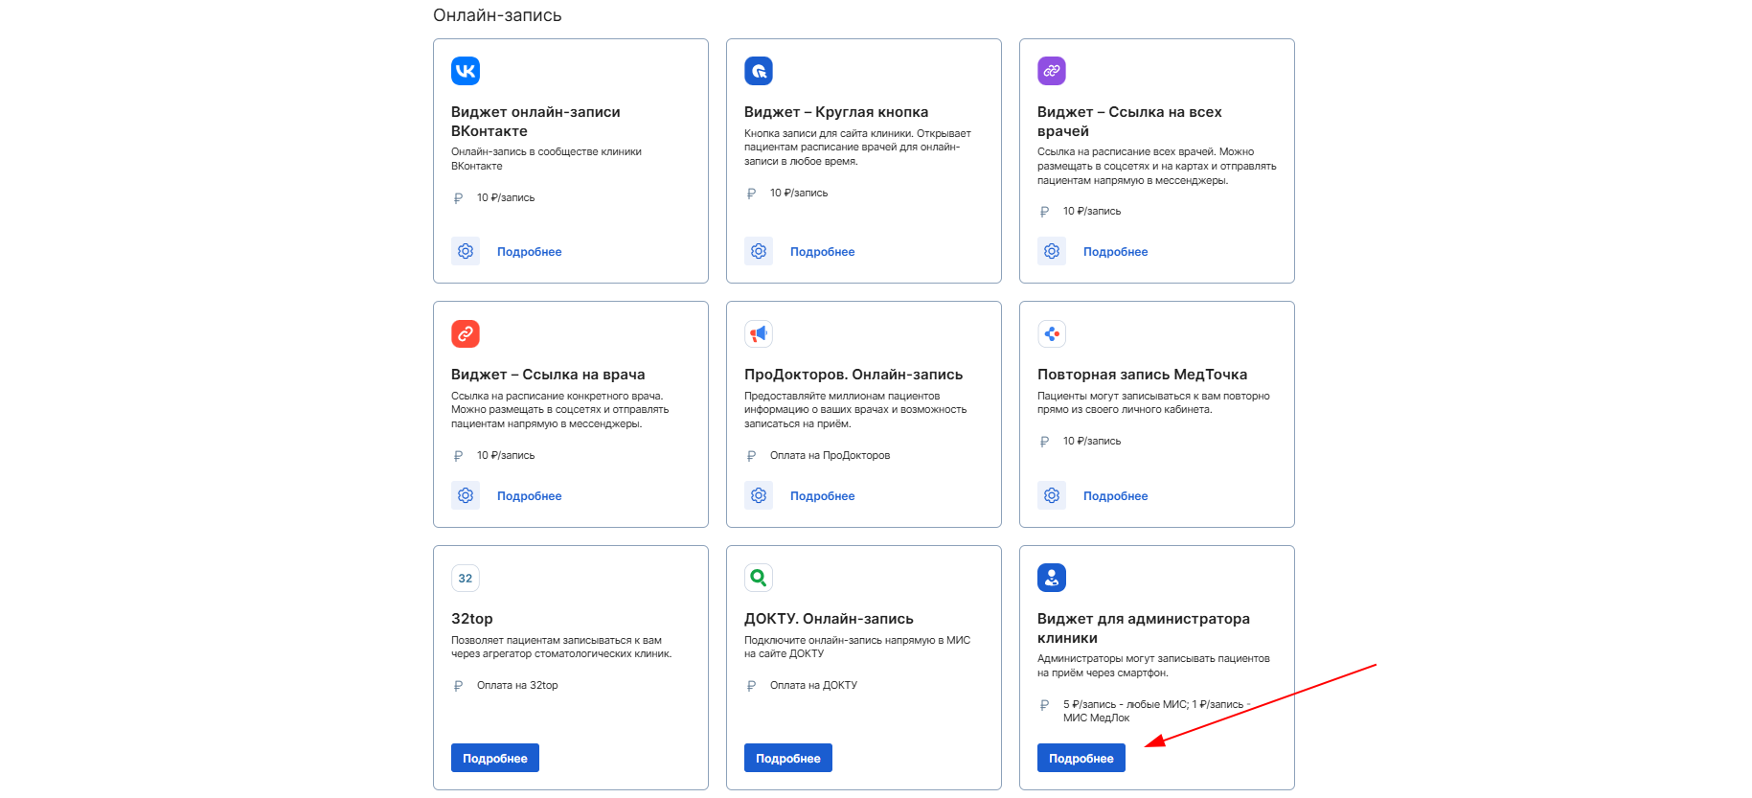Click the 32top card title
The image size is (1752, 798).
point(472,619)
